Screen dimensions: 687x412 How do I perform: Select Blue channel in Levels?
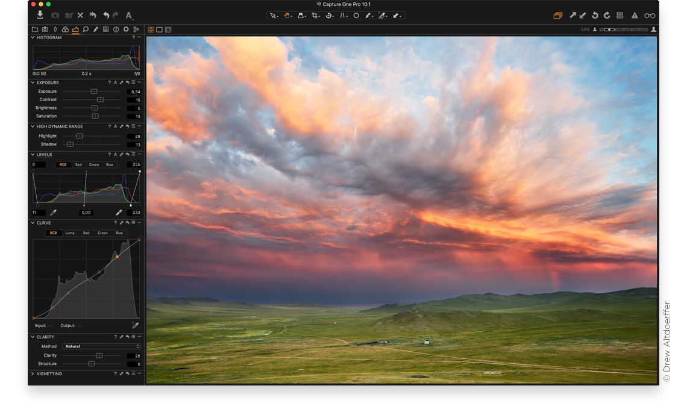pos(110,164)
